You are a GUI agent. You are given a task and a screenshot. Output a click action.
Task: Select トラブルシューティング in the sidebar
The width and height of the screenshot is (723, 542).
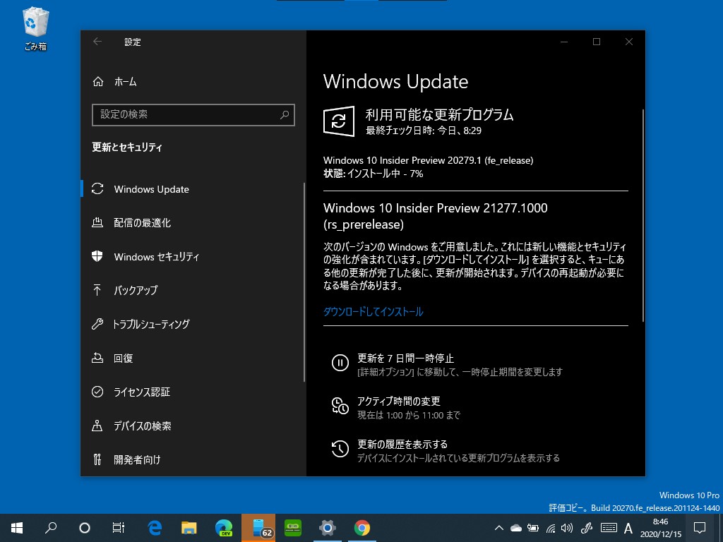[x=154, y=324]
